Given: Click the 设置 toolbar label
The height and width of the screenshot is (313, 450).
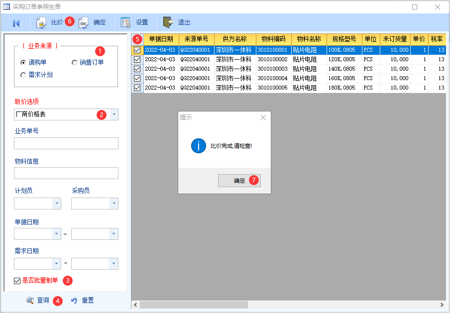Looking at the screenshot, I should point(142,22).
